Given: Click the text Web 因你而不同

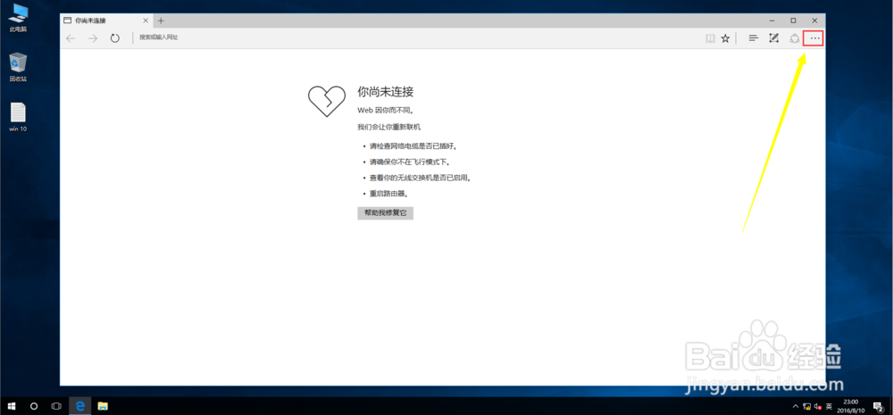Looking at the screenshot, I should [x=386, y=111].
